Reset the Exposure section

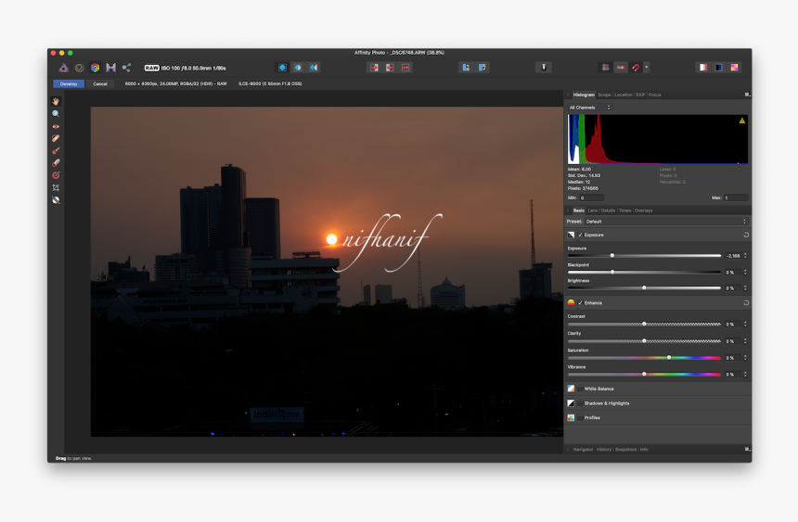pos(746,236)
